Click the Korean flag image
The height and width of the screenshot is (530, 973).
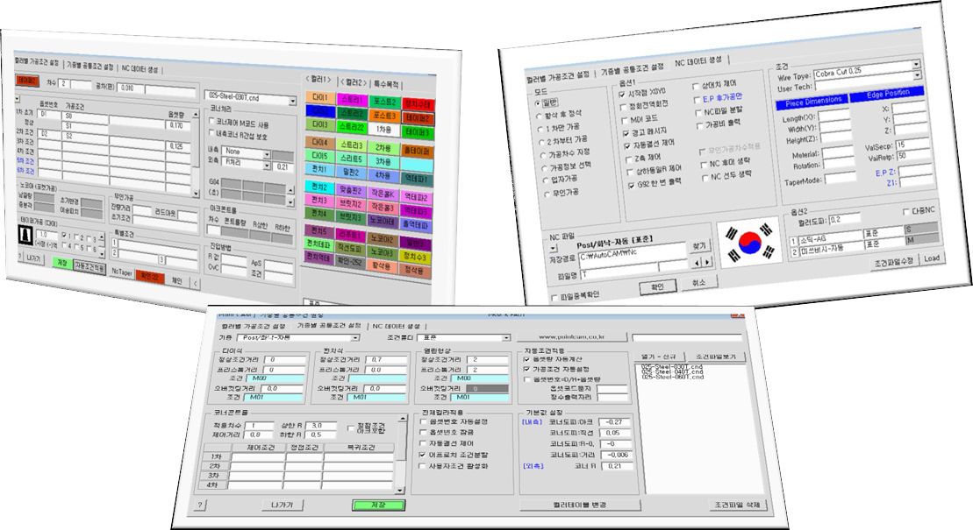coord(749,244)
